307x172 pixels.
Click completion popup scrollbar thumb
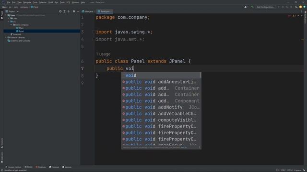pyautogui.click(x=201, y=75)
